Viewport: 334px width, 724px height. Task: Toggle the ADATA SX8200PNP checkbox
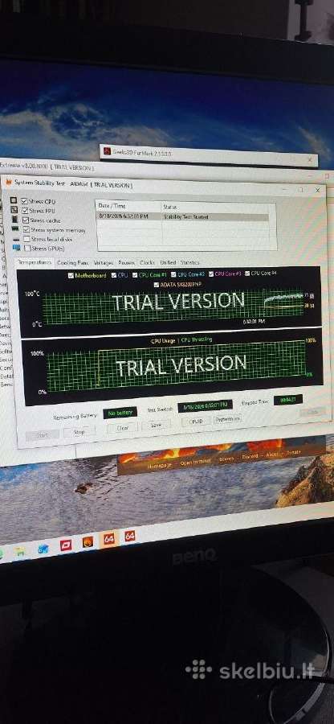pyautogui.click(x=157, y=285)
